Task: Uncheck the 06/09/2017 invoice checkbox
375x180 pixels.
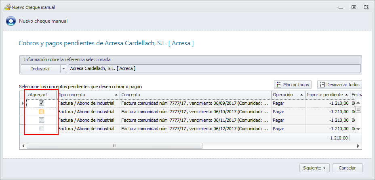Action: (41, 103)
